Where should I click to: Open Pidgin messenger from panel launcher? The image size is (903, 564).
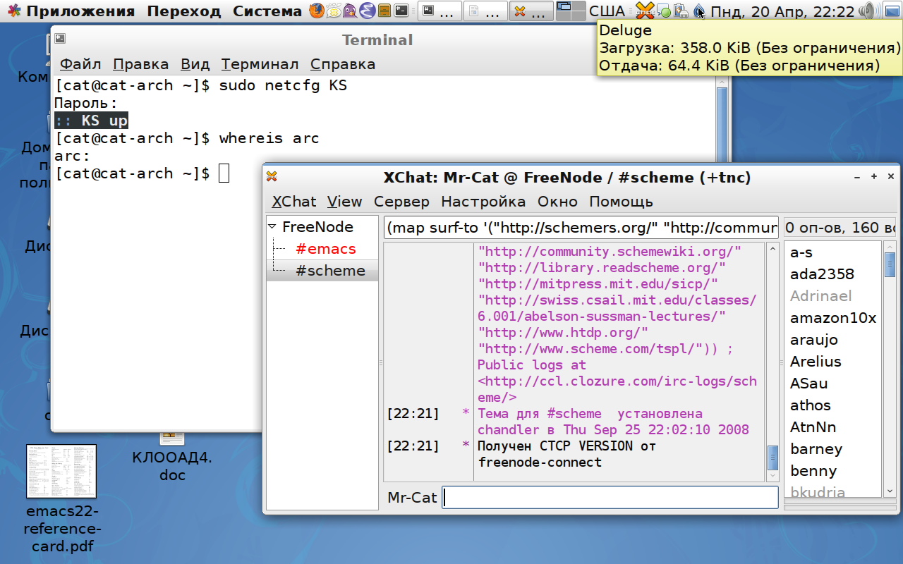(350, 11)
